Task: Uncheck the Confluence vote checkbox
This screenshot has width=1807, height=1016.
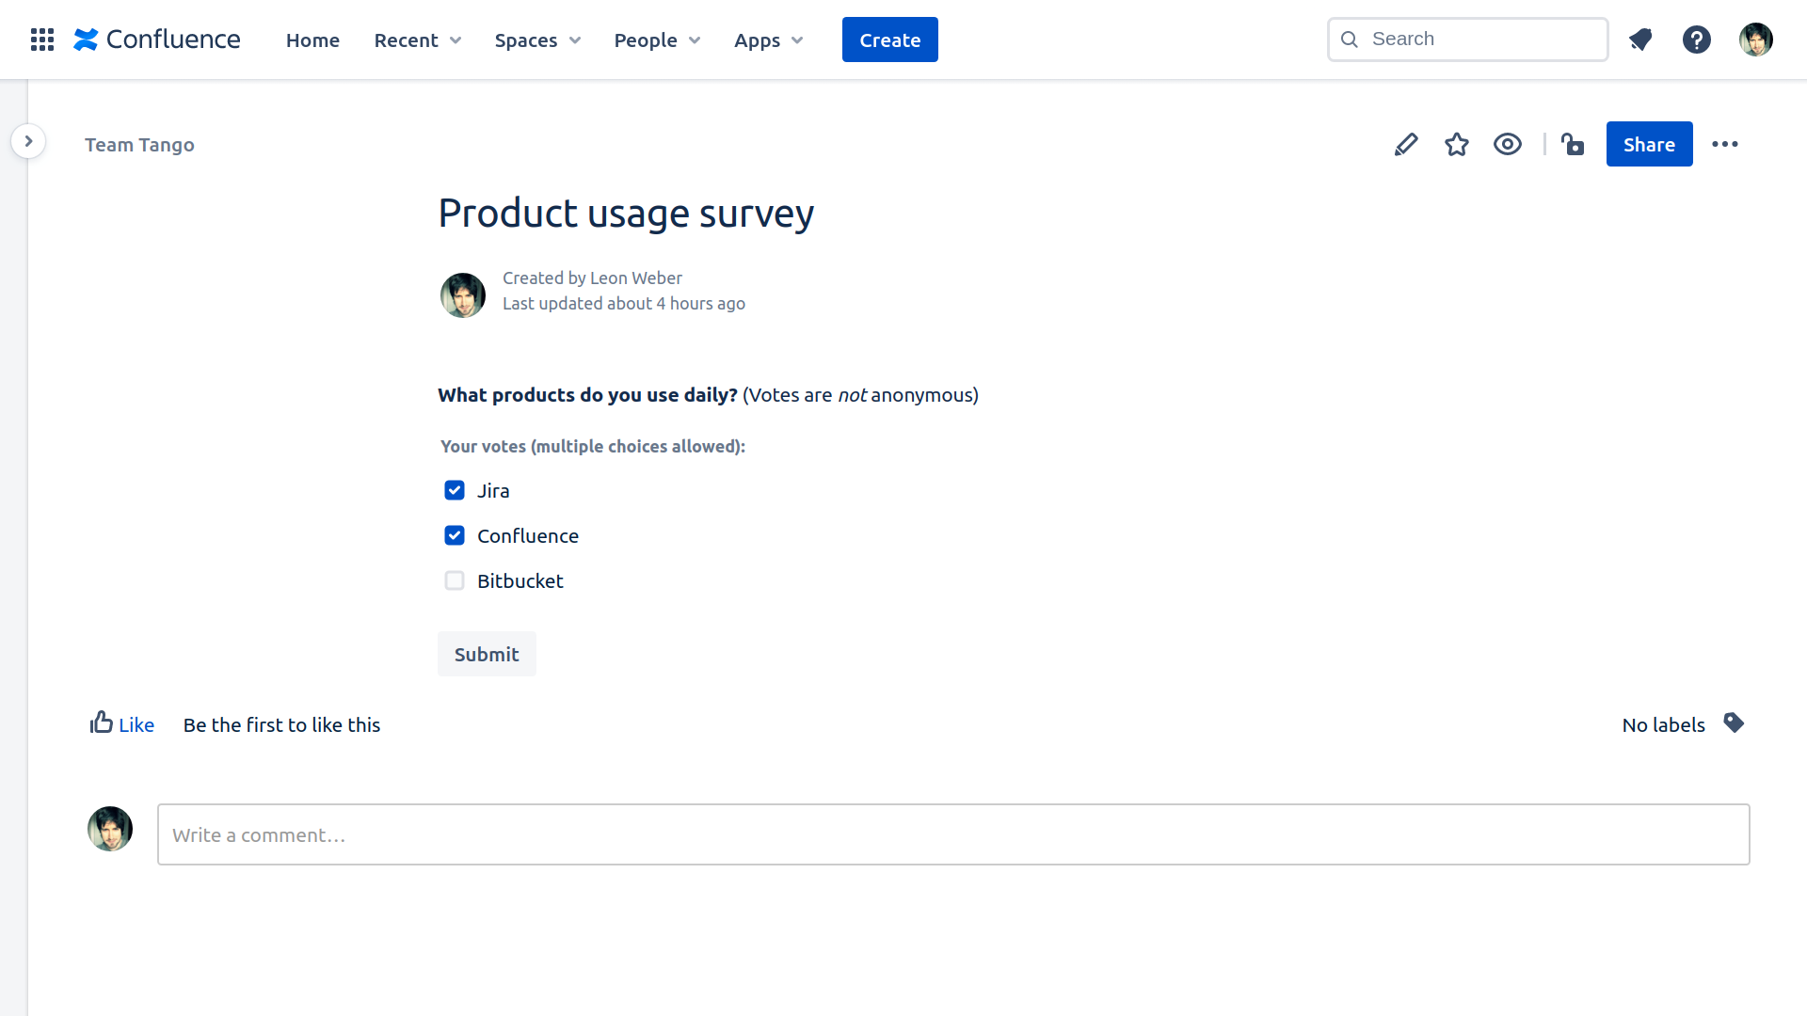Action: pyautogui.click(x=455, y=535)
